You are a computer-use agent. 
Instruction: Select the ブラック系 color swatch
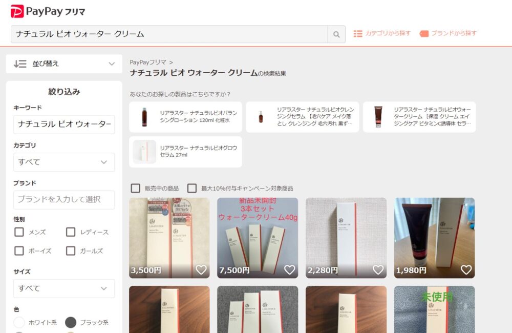pos(71,322)
